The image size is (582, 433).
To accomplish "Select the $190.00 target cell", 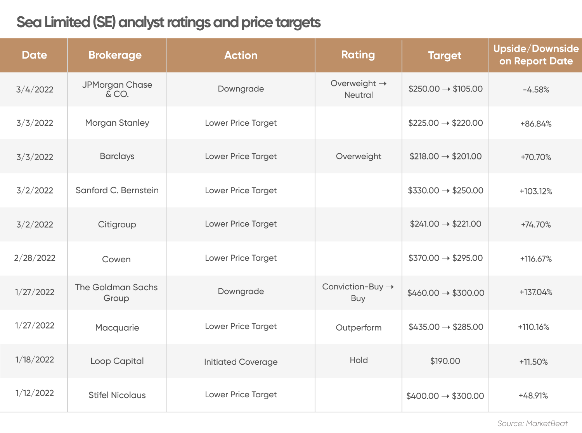I will point(445,361).
